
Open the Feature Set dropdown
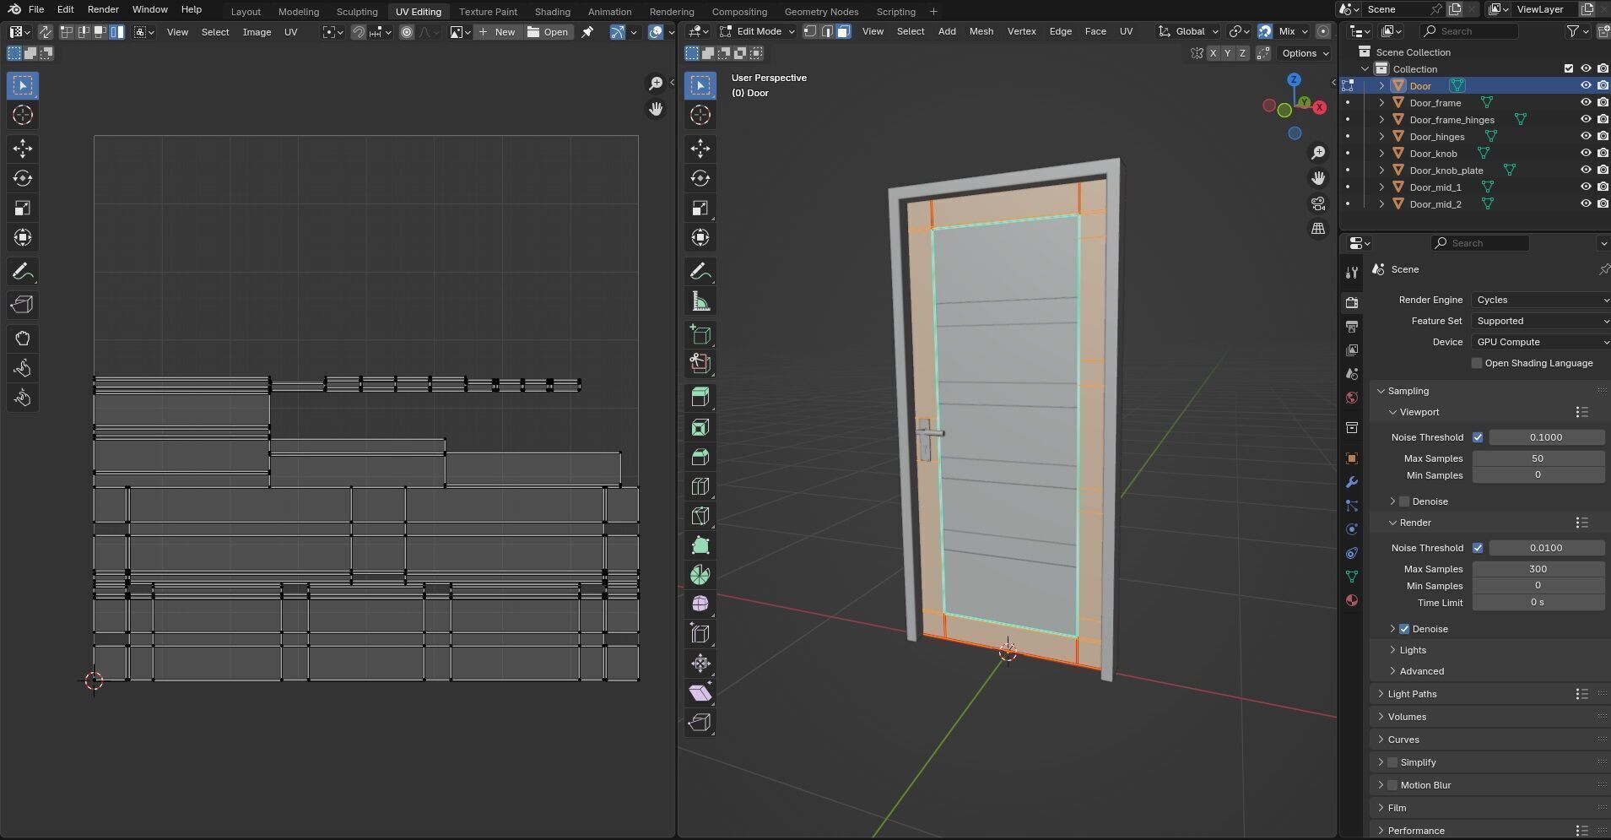(x=1541, y=321)
